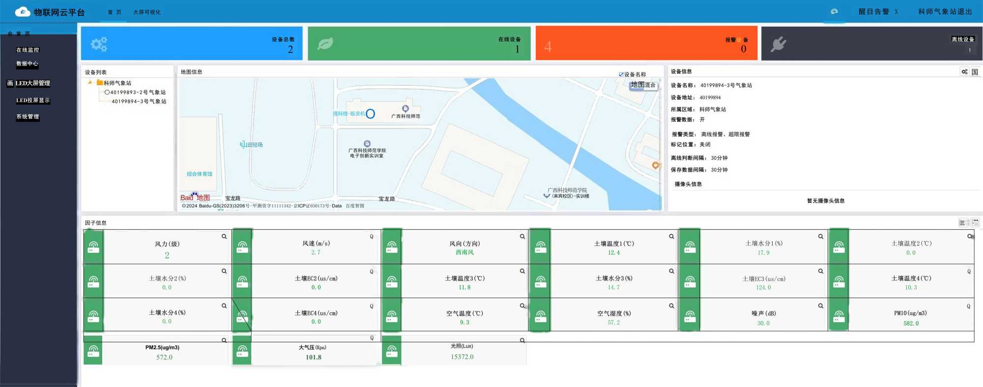Switch factor panel to list view icon

pyautogui.click(x=962, y=222)
